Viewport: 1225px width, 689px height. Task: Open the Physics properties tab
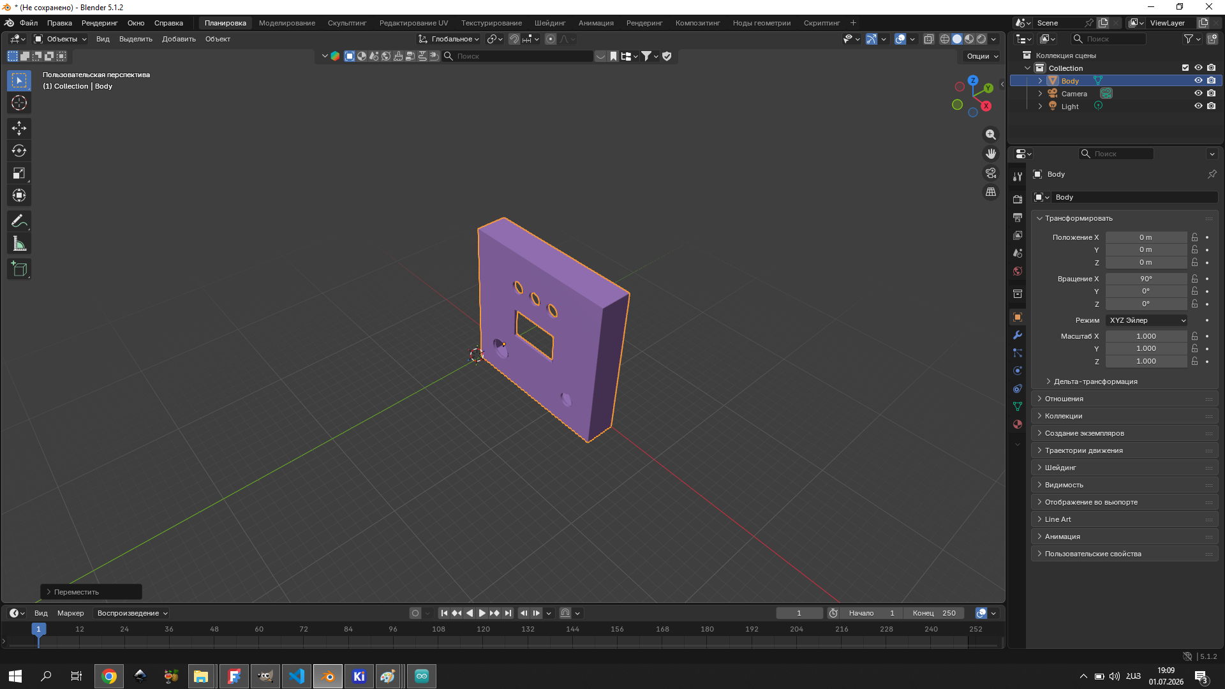(1018, 371)
